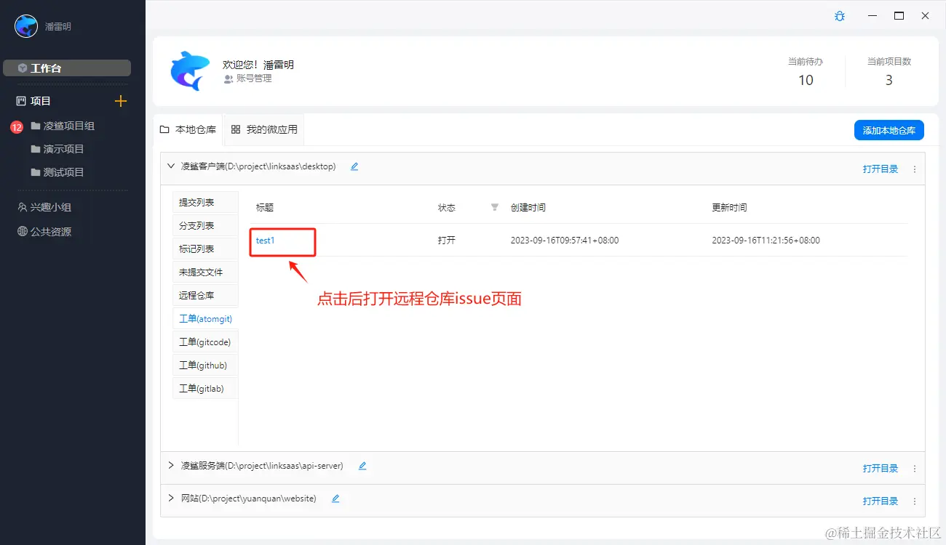Viewport: 946px width, 545px height.
Task: Edit the 凌鲨客户端 repository name
Action: (x=354, y=166)
